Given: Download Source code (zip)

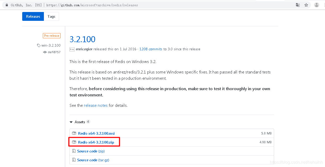Looking at the screenshot, I should [x=91, y=151].
